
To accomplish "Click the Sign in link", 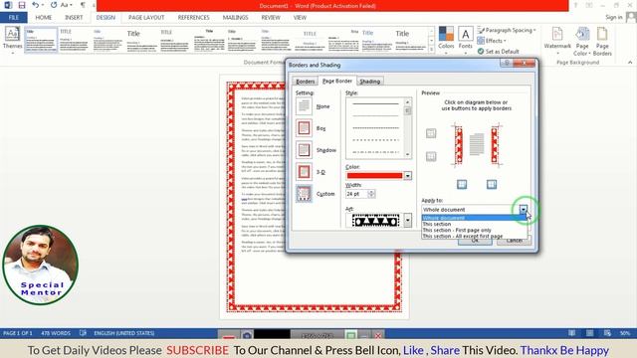I will pos(613,17).
